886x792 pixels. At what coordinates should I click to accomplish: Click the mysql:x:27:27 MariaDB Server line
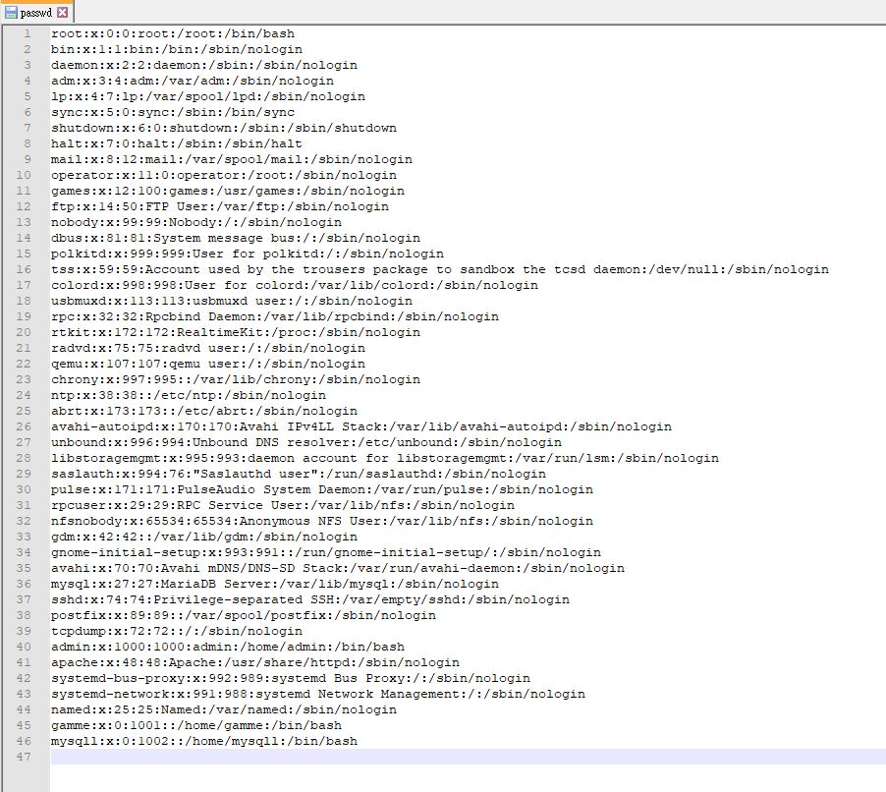pyautogui.click(x=275, y=584)
